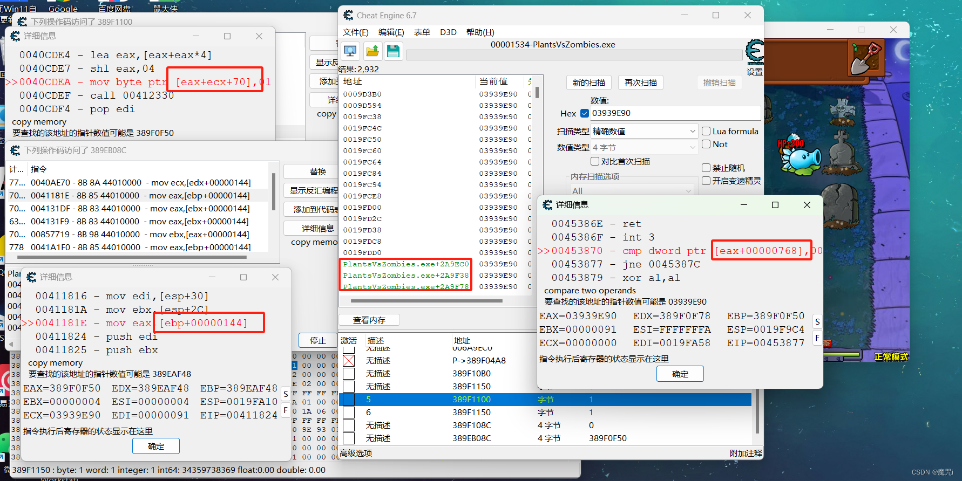Screen dimensions: 962x481
Task: Open the 扫描类型 dropdown showing 精确数值
Action: [x=645, y=131]
